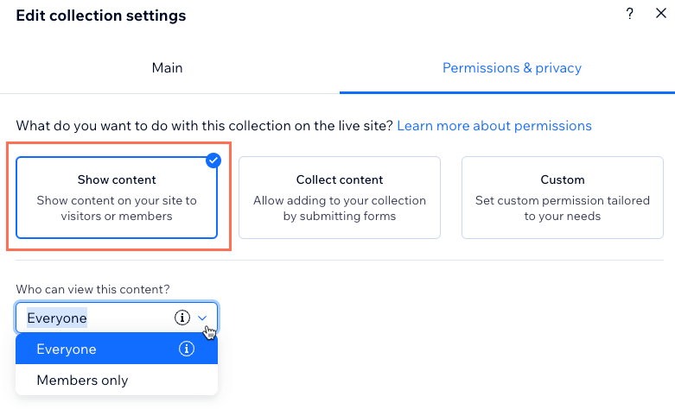Click the blue checkmark badge on Show content
The width and height of the screenshot is (675, 409).
pyautogui.click(x=213, y=160)
